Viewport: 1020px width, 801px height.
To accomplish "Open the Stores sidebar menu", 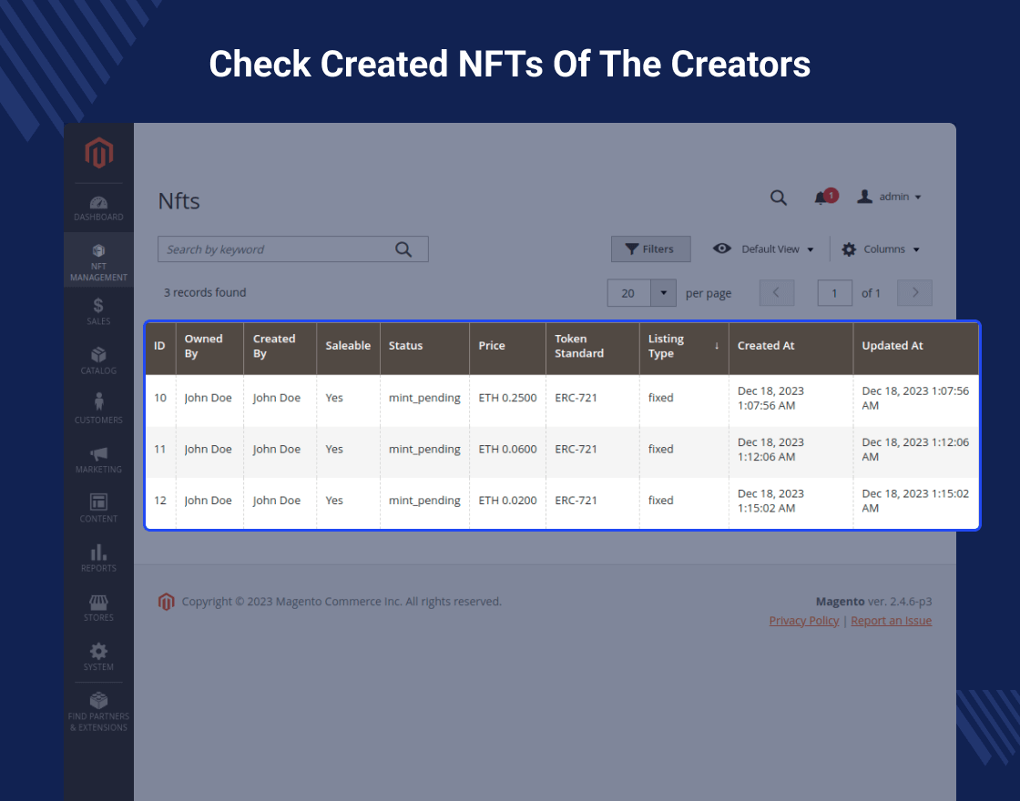I will (x=98, y=607).
